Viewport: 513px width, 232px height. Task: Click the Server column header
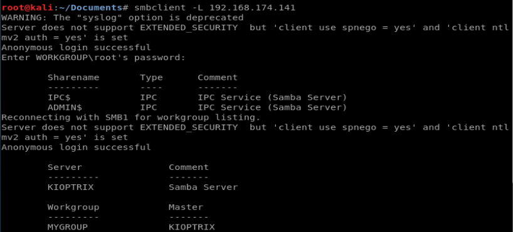65,167
